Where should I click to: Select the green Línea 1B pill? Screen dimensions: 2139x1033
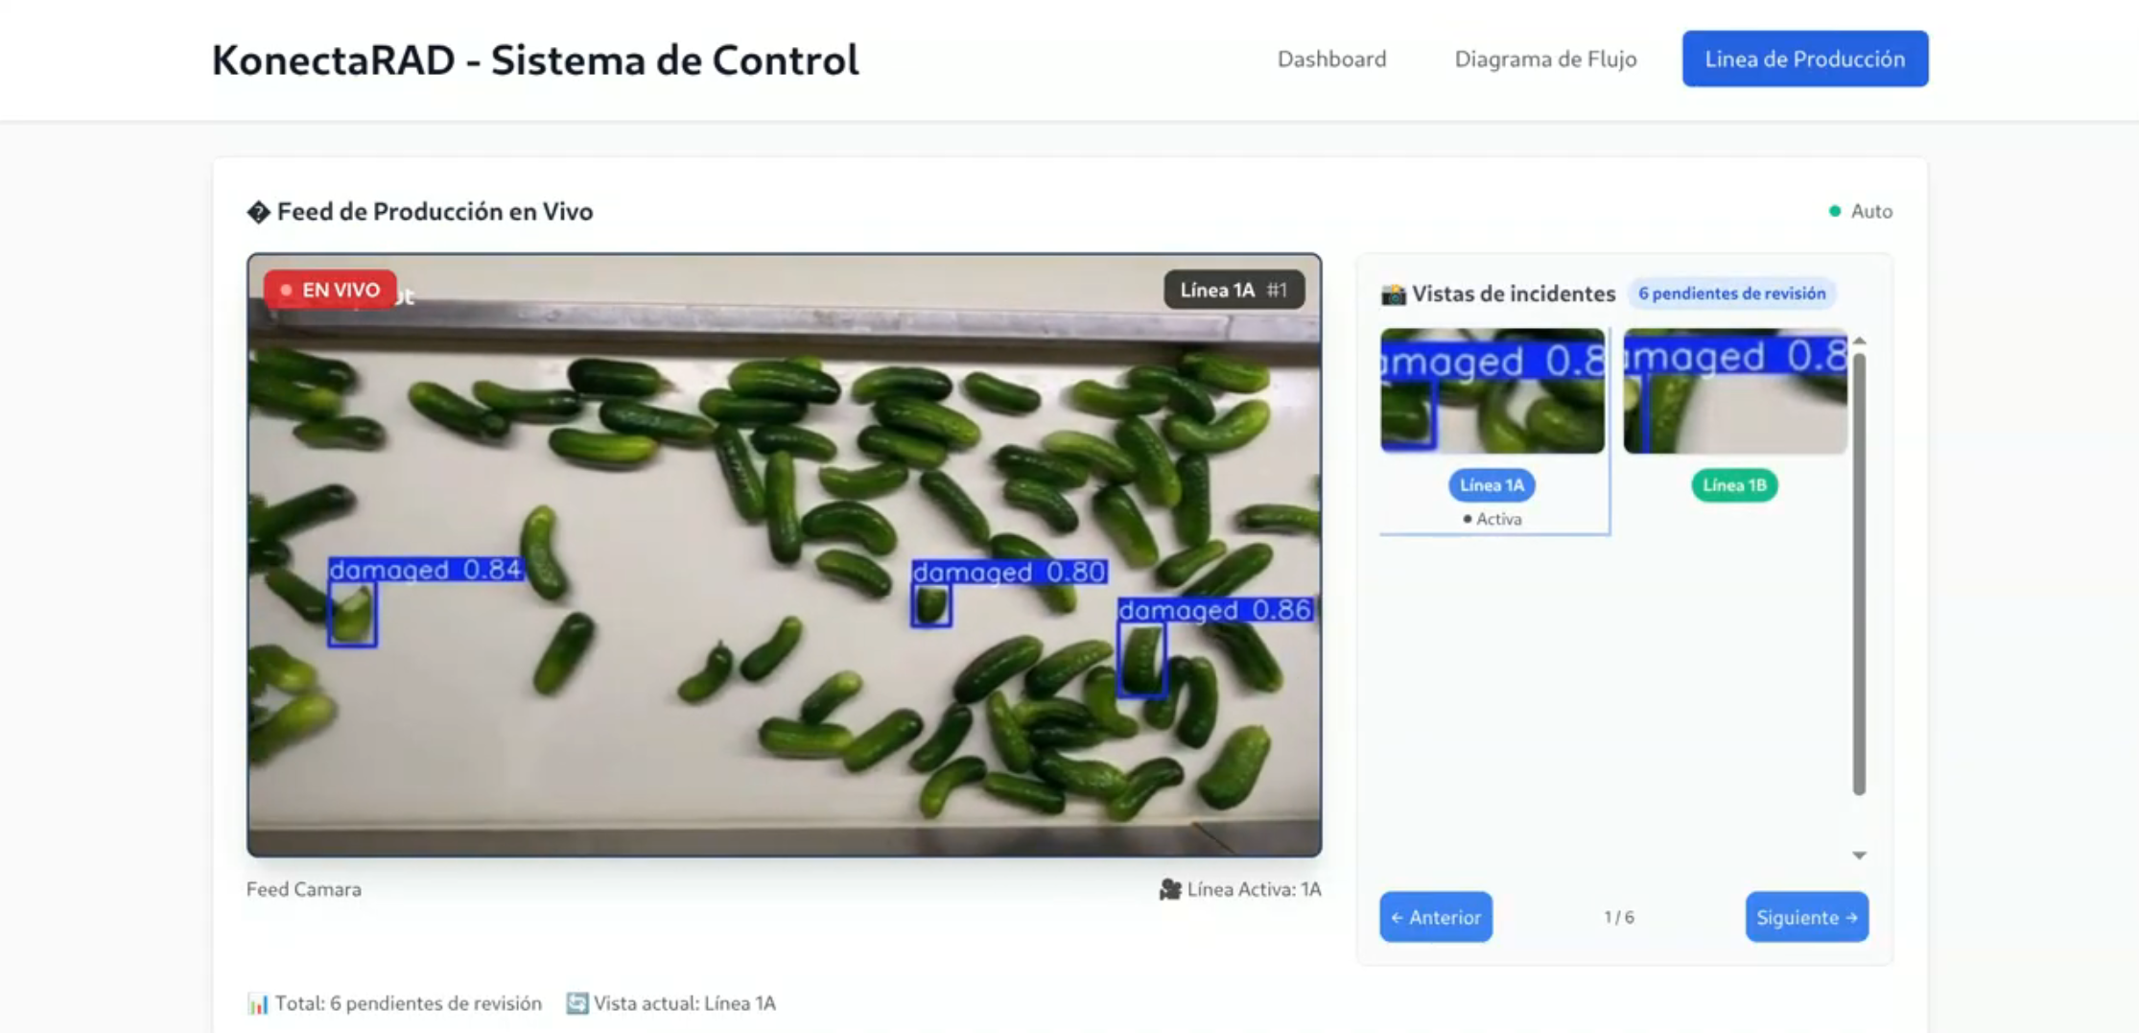(x=1734, y=485)
